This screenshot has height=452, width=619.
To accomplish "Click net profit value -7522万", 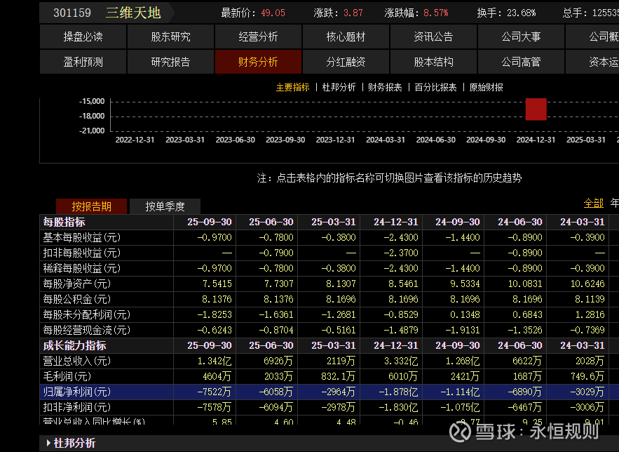I will click(x=215, y=392).
